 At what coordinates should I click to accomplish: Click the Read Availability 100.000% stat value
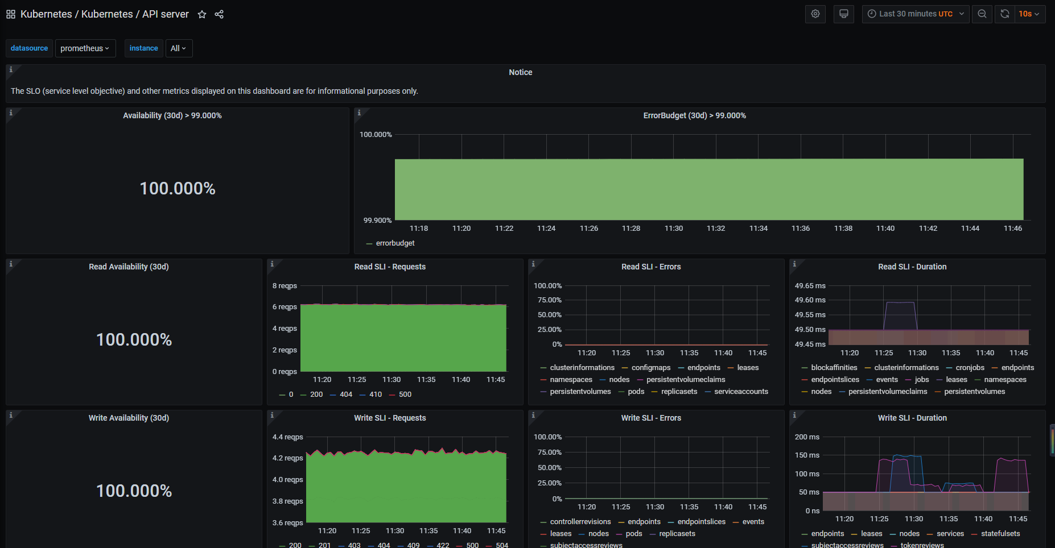tap(134, 339)
